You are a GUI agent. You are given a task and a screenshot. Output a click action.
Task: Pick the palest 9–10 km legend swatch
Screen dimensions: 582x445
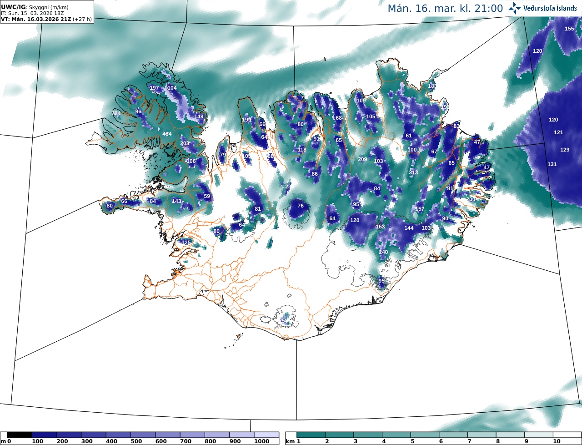point(539,435)
